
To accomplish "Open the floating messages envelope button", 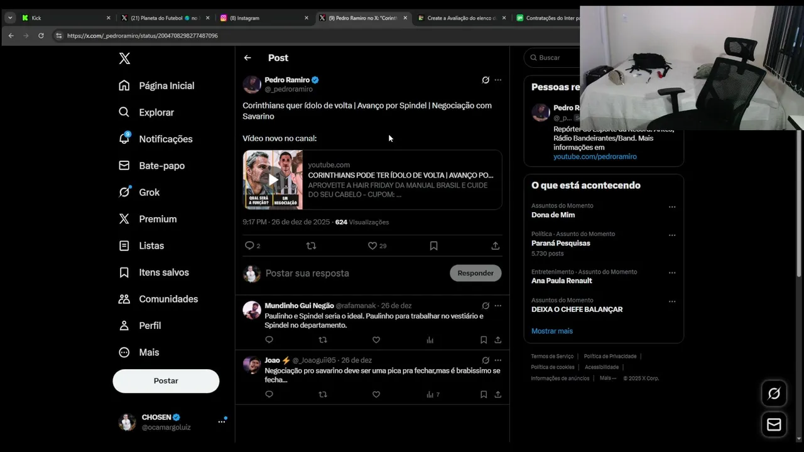I will [774, 425].
